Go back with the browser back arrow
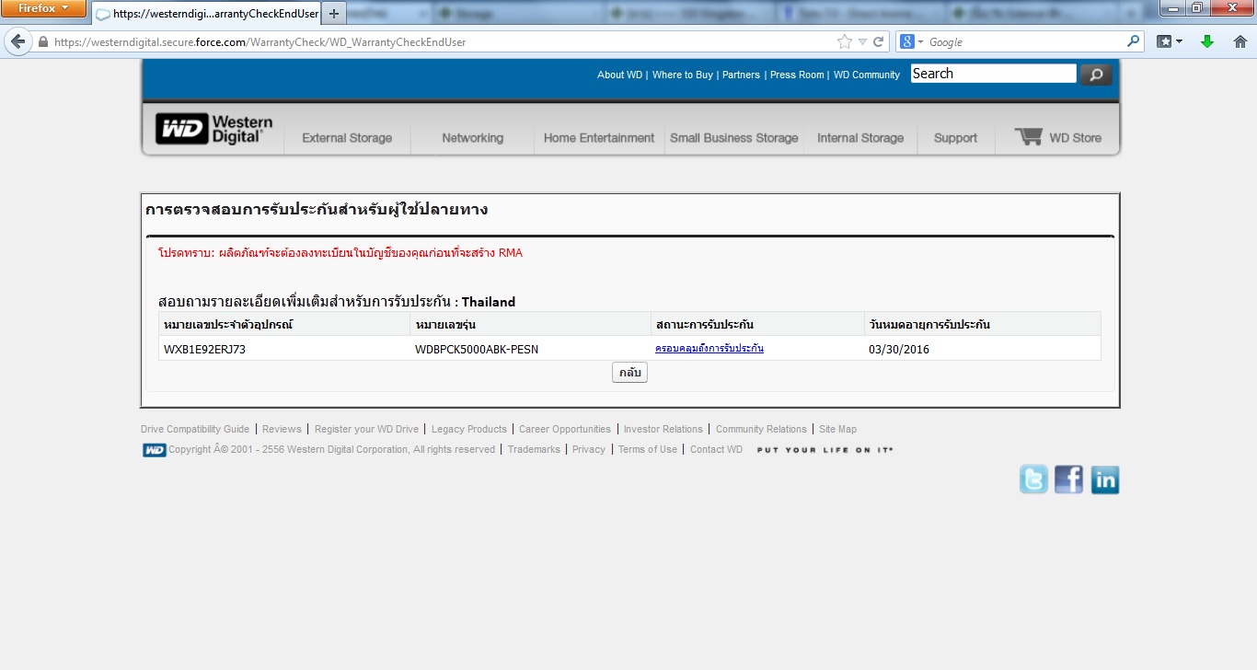Viewport: 1257px width, 670px height. 17,41
